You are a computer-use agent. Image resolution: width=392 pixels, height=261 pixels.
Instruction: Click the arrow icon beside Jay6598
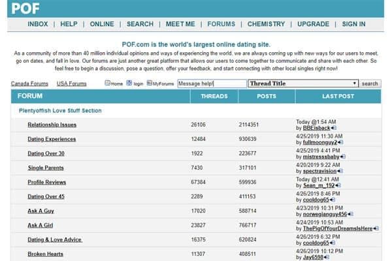point(327,258)
